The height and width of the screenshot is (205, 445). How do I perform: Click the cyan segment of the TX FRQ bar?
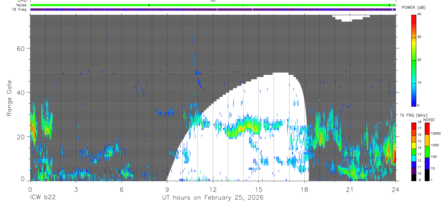[x=413, y=158]
